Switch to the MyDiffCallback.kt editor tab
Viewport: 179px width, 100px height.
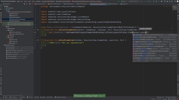(83, 4)
